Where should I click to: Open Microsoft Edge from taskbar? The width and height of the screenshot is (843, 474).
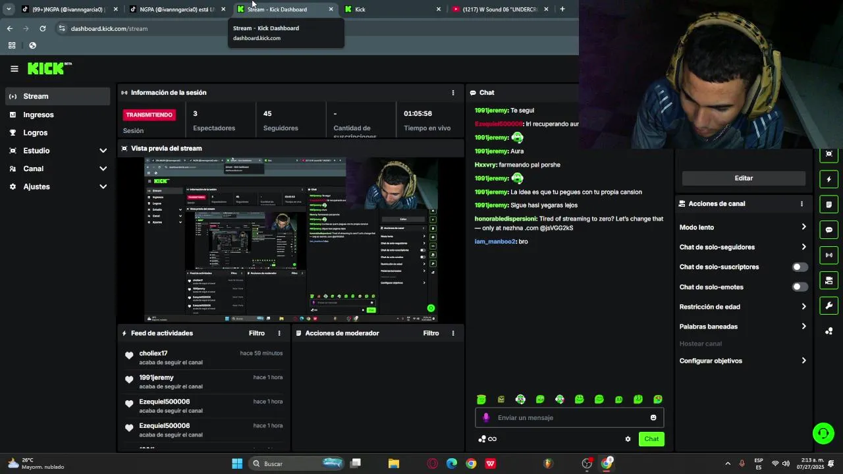(452, 463)
